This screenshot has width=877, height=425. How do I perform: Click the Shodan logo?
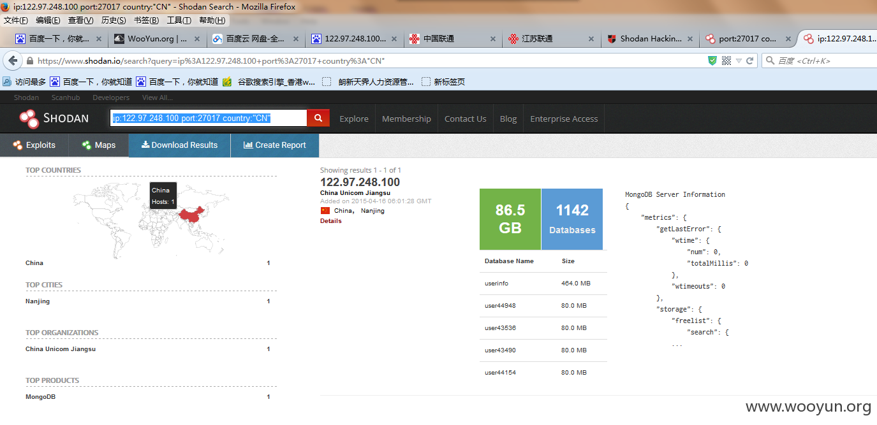pos(54,119)
